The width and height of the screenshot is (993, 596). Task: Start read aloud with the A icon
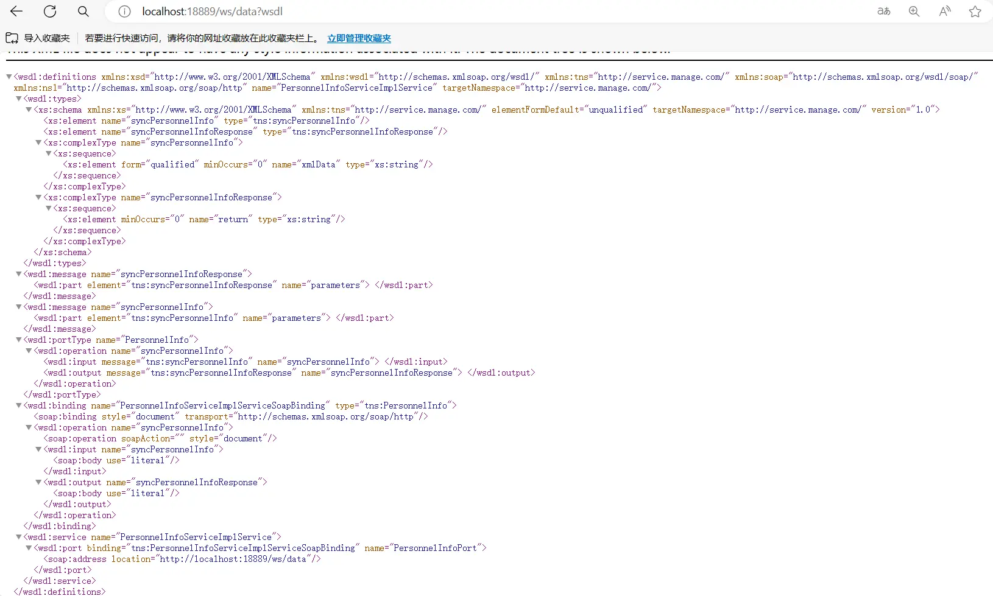[945, 11]
